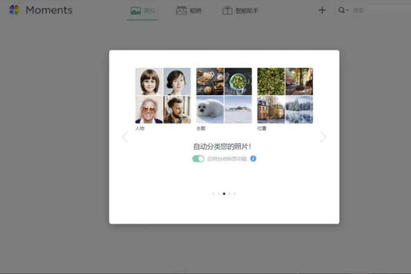
Task: Select the fourth pagination dot
Action: pyautogui.click(x=229, y=194)
